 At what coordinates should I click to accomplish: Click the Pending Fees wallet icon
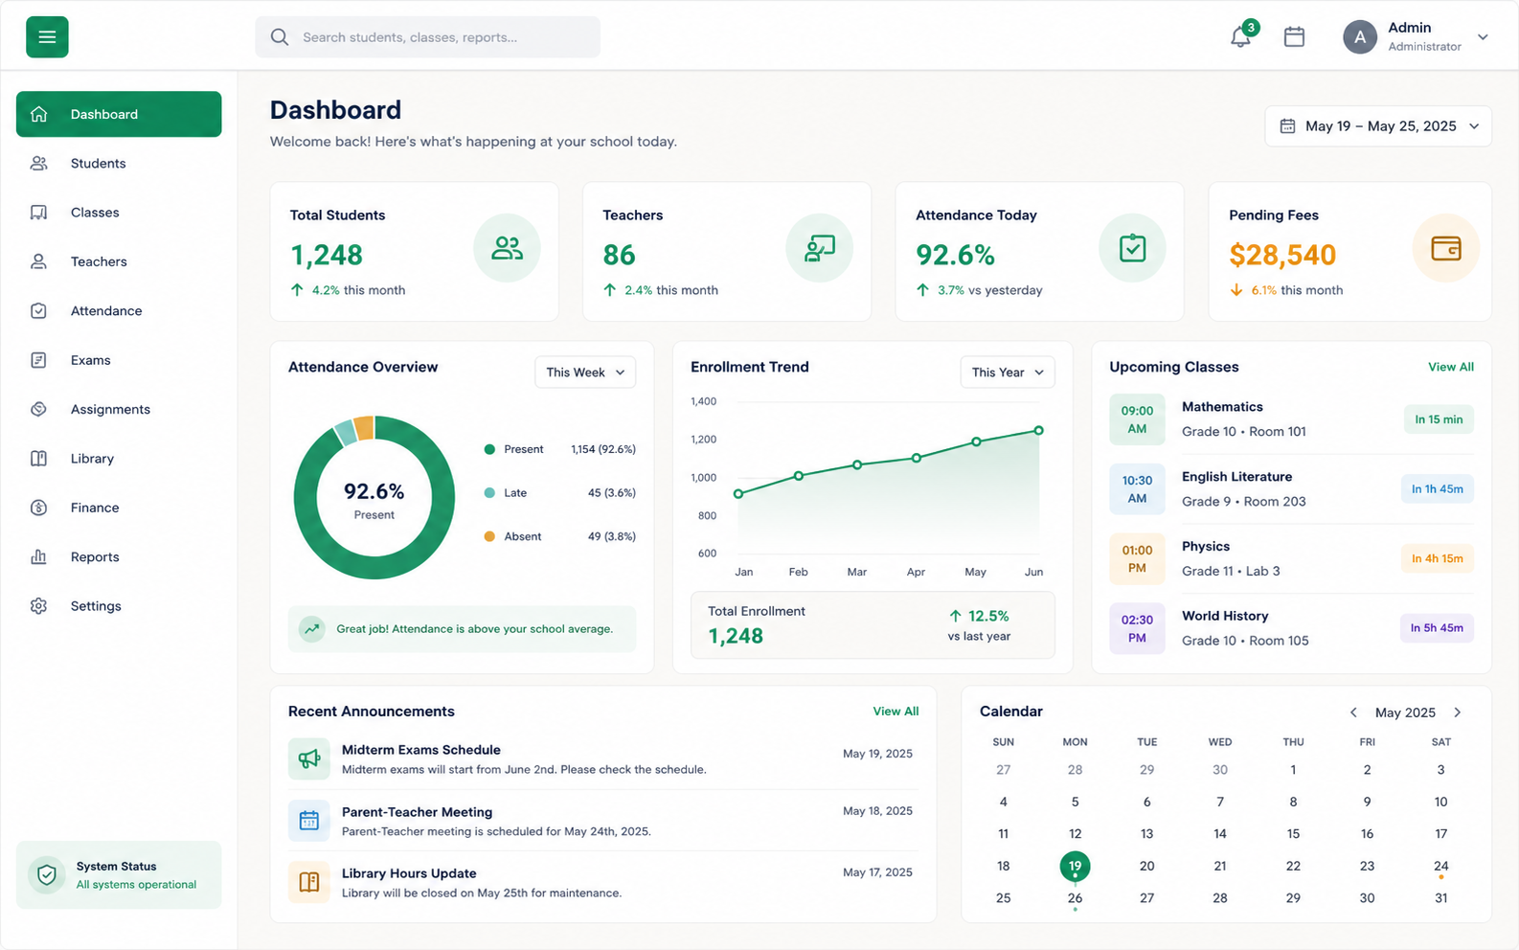pos(1445,248)
